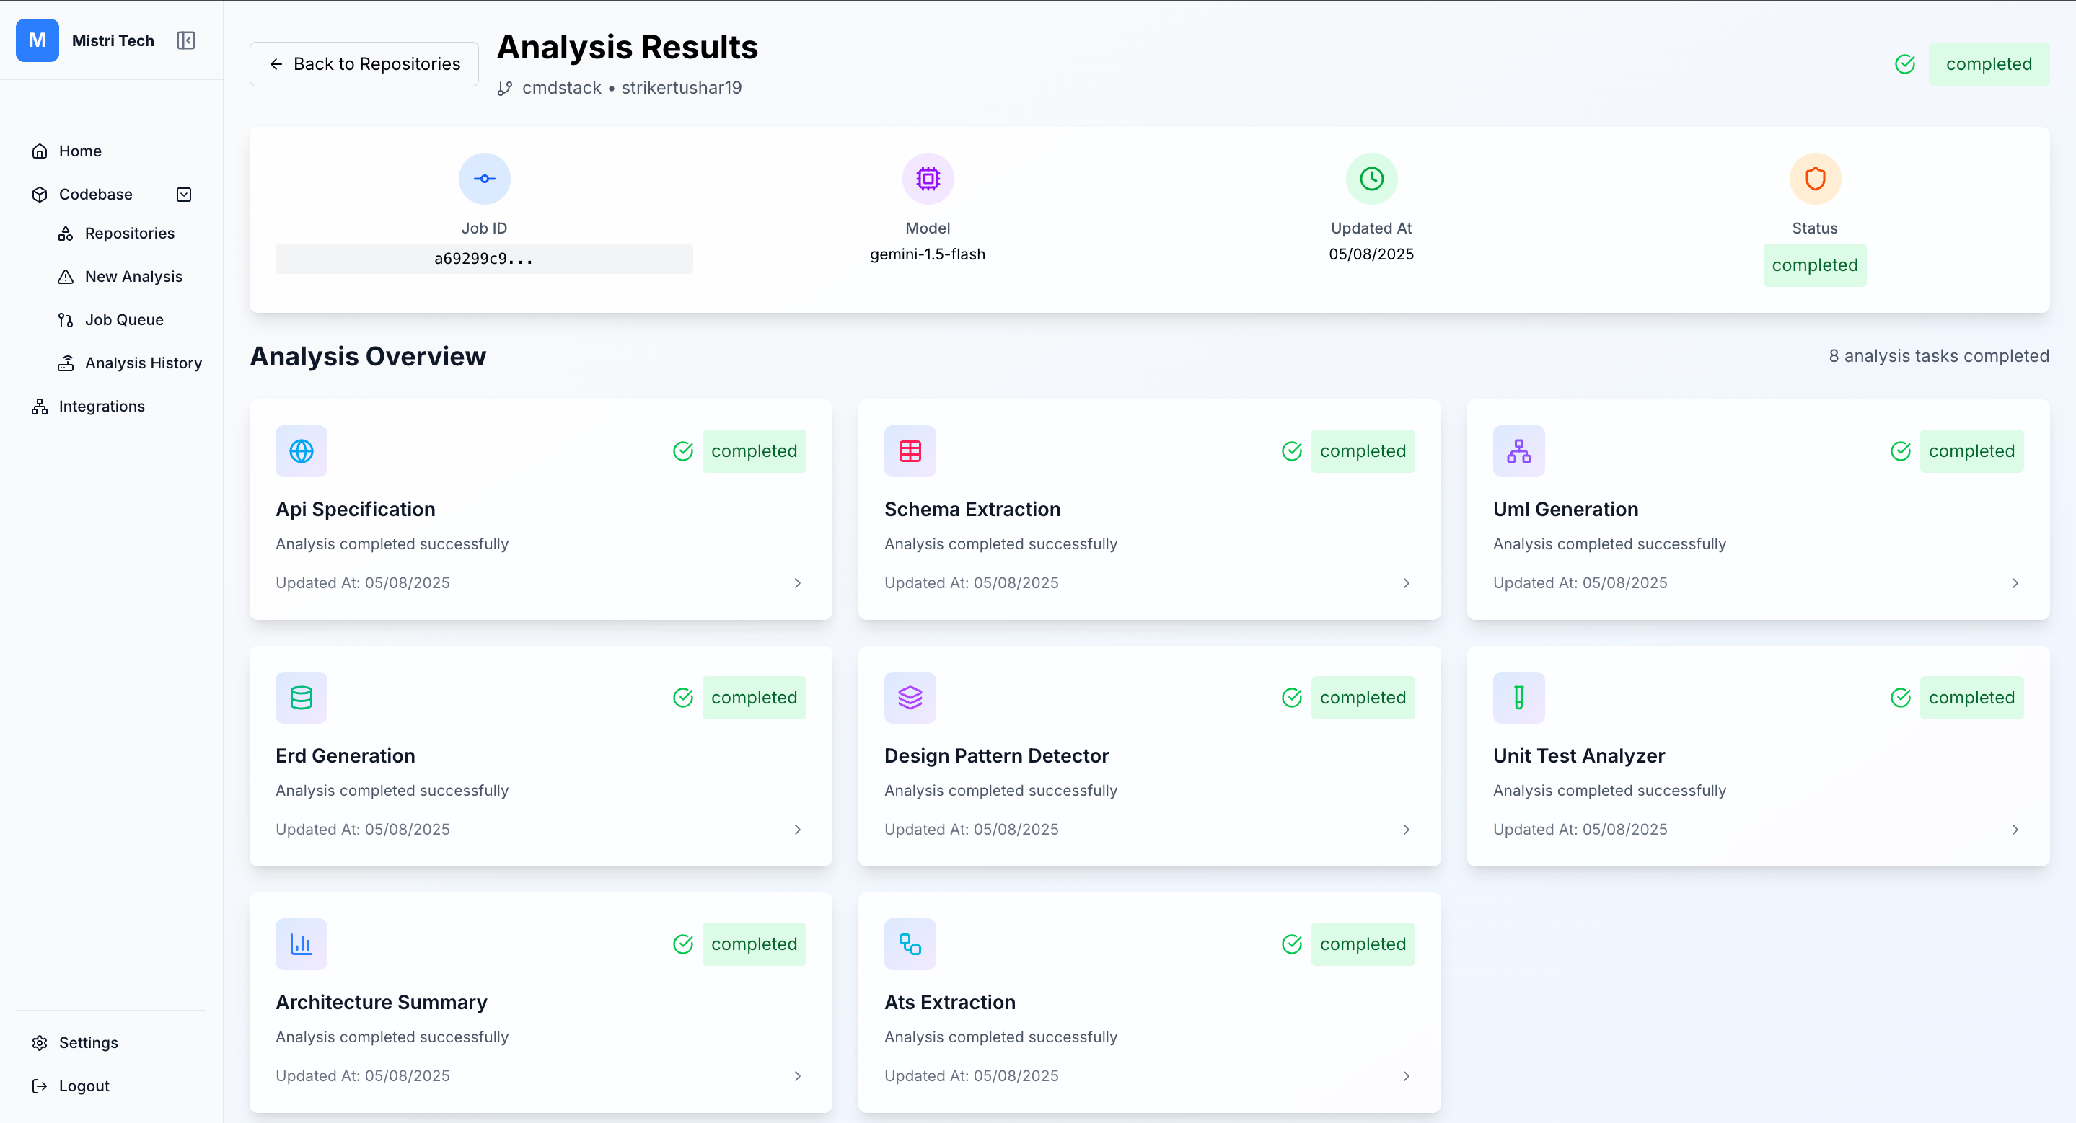Click the Api Specification globe icon
The height and width of the screenshot is (1123, 2076).
coord(302,450)
